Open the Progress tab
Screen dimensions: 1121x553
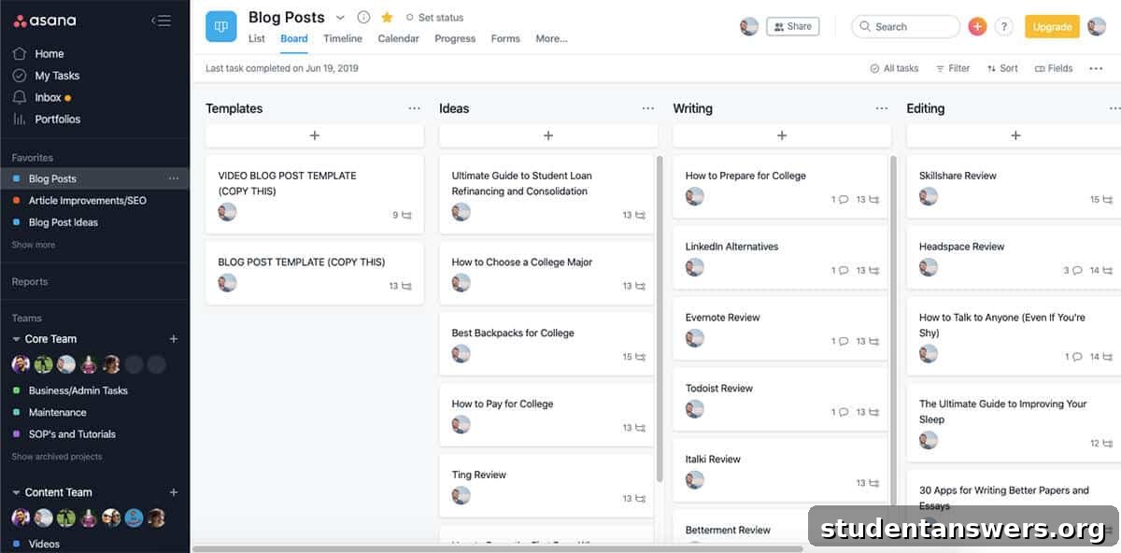pos(455,38)
